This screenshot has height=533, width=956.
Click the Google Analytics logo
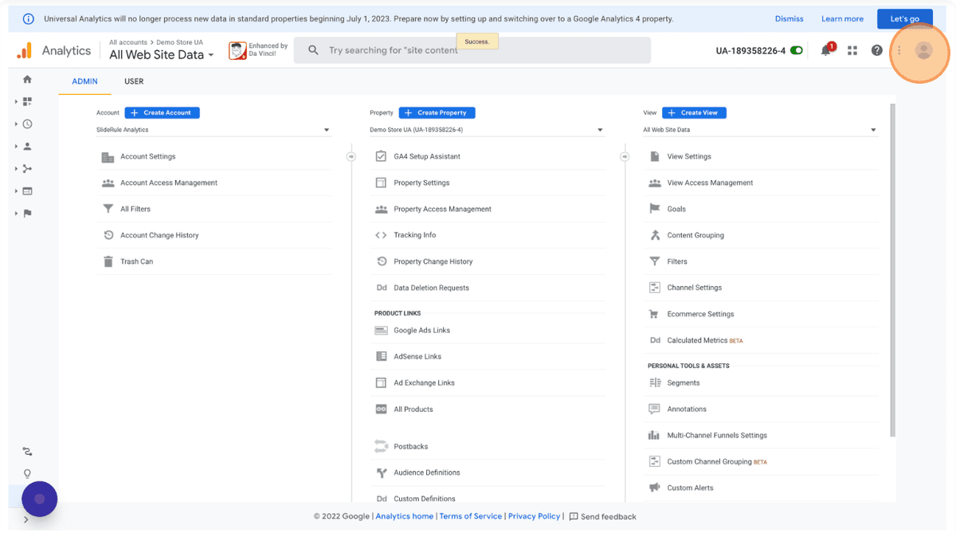pos(25,50)
